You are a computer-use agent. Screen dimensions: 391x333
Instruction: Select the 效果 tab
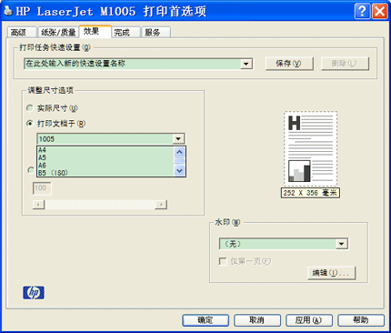pos(95,31)
